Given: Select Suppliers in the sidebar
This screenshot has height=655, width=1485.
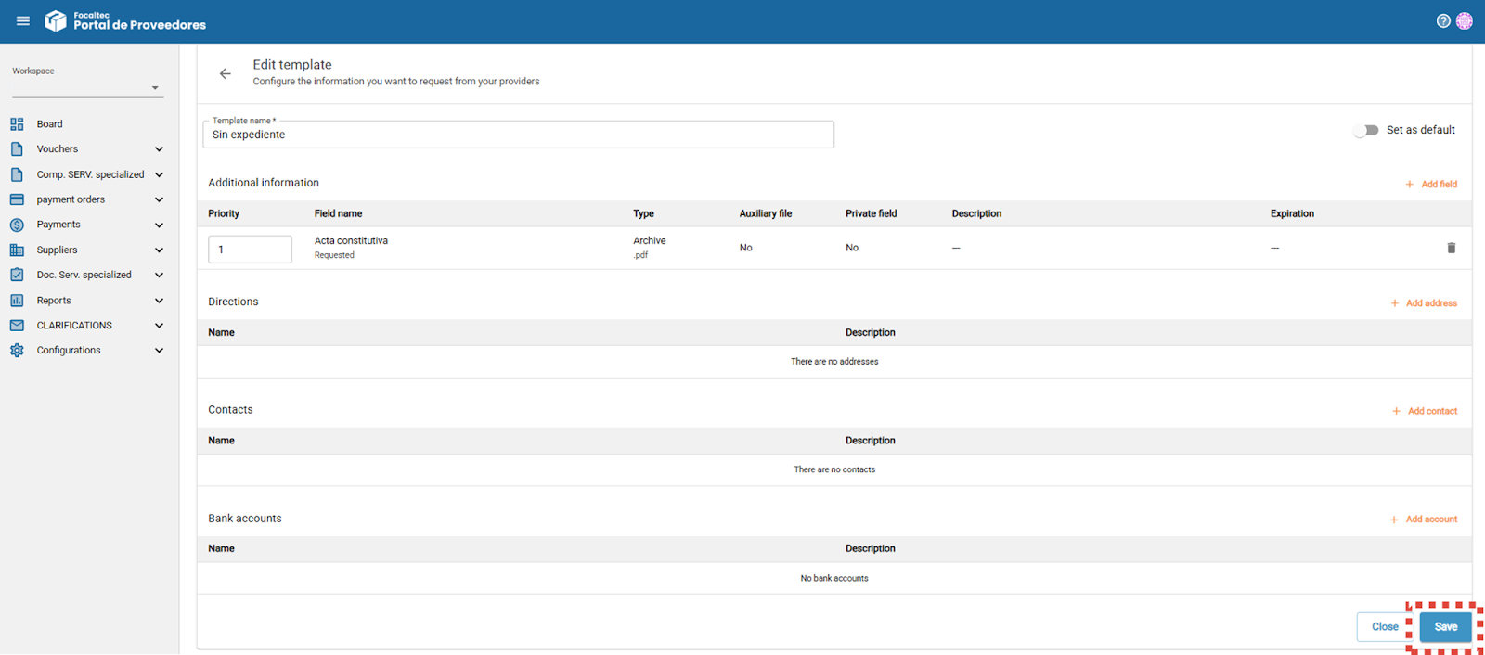Looking at the screenshot, I should [57, 250].
